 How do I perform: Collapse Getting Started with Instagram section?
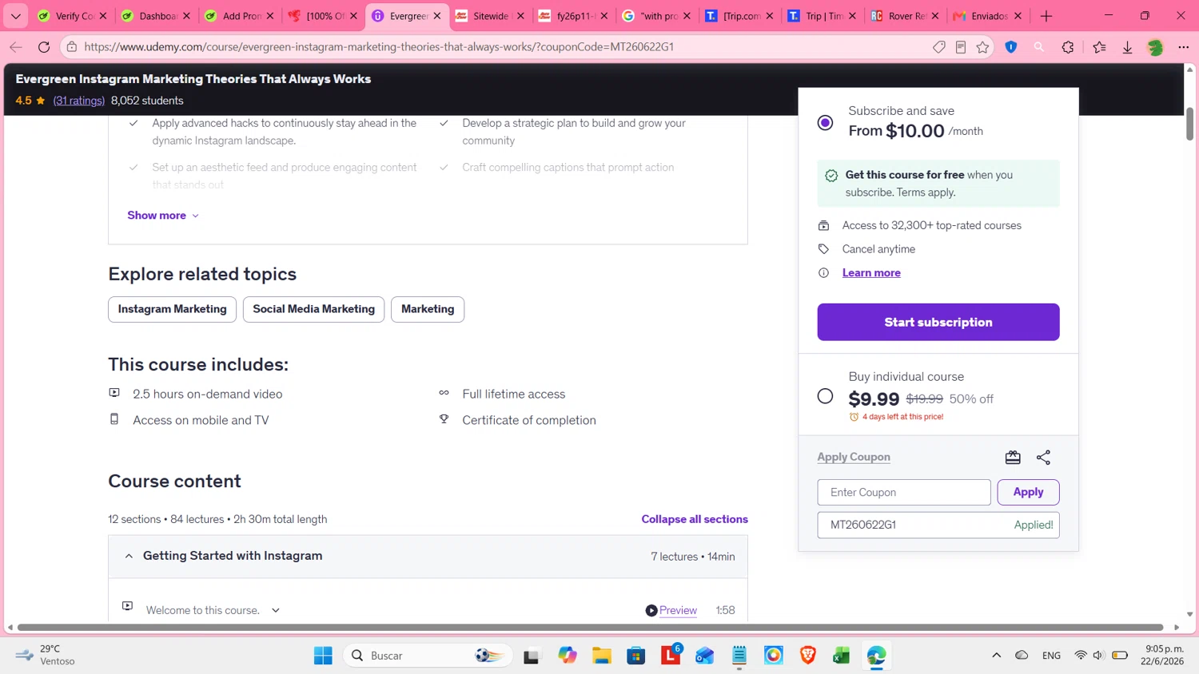point(428,557)
